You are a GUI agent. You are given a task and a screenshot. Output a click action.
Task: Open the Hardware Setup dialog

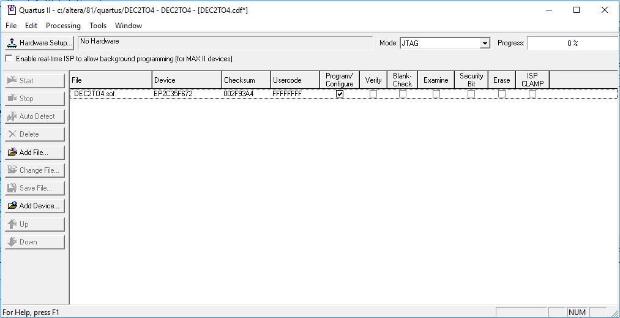tap(39, 43)
